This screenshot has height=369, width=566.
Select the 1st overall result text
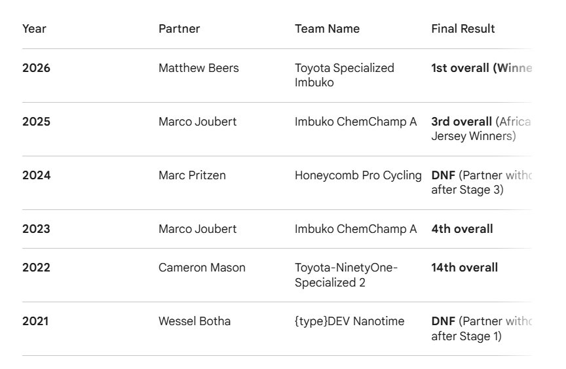[461, 68]
